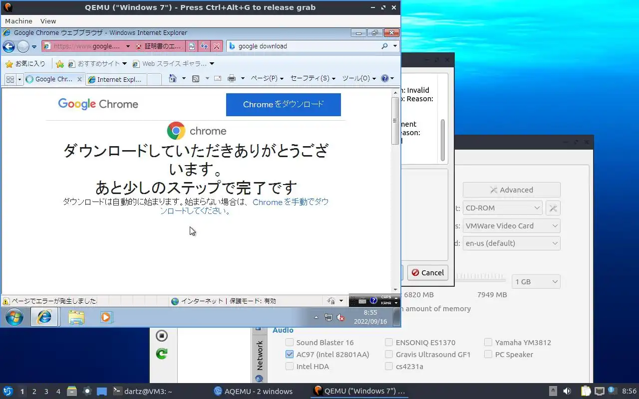Image resolution: width=639 pixels, height=399 pixels.
Task: Click Cancel in the AQEMU dialog
Action: (x=427, y=273)
